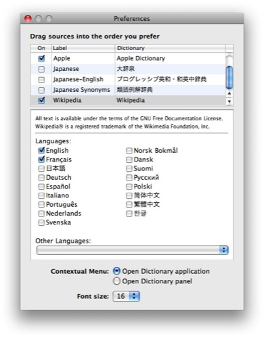
Task: Select Open Dictionary application radio button
Action: coord(116,271)
